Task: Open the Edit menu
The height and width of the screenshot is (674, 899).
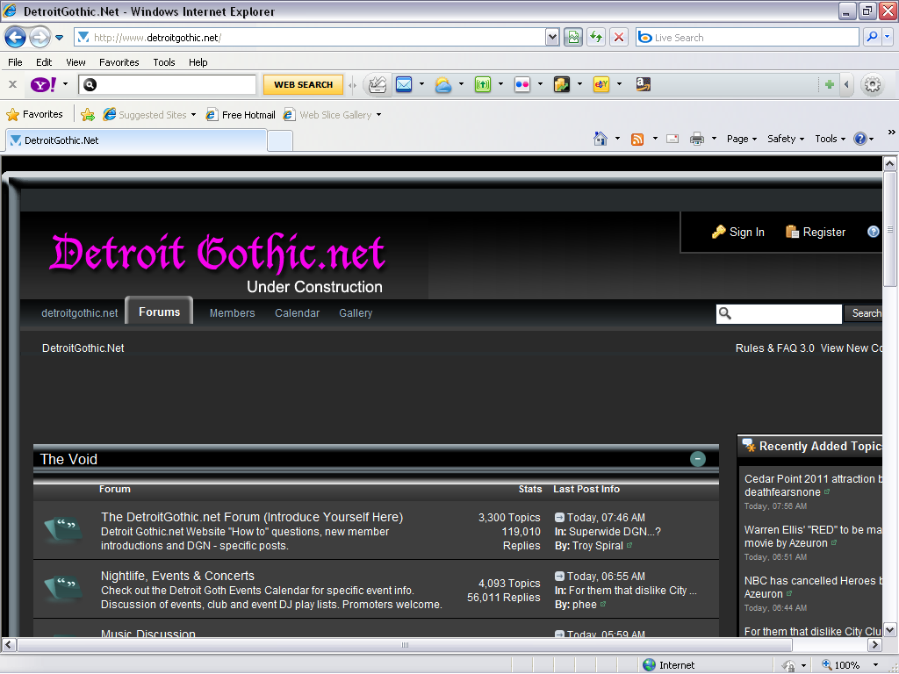Action: point(44,62)
